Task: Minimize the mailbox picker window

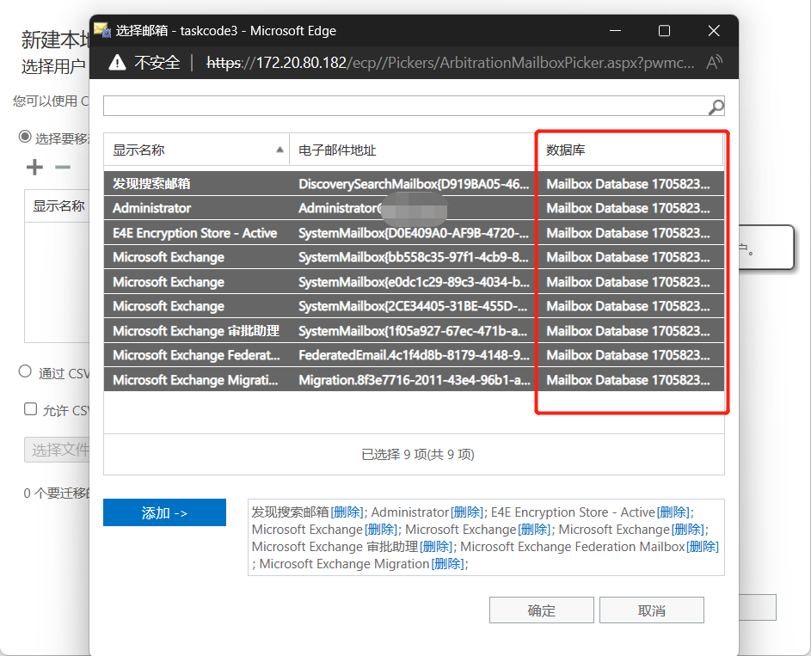Action: [615, 31]
